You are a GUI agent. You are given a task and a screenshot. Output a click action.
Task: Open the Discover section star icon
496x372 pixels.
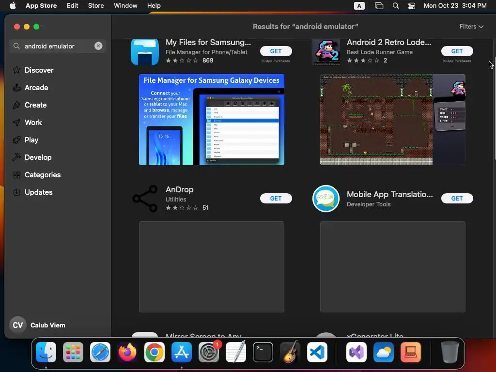pyautogui.click(x=16, y=70)
